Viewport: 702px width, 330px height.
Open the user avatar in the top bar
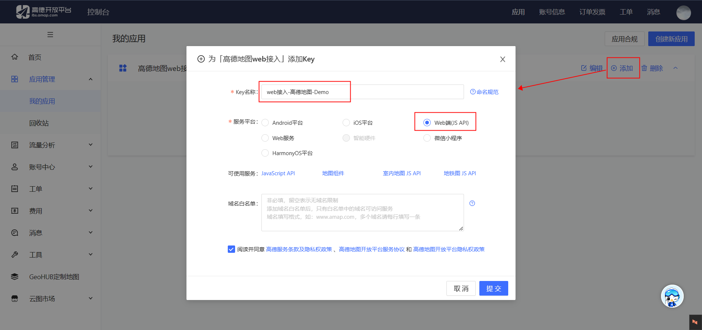[683, 12]
